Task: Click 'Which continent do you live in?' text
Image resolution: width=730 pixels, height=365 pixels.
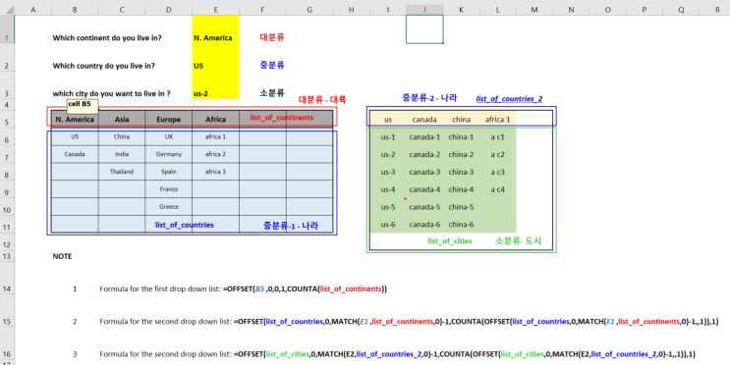Action: (x=107, y=38)
